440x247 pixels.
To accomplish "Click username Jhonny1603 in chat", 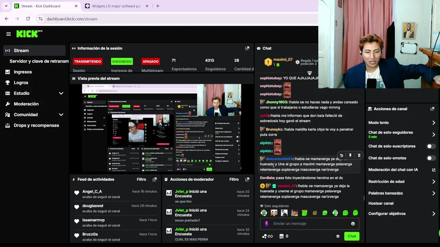I will pos(276,102).
